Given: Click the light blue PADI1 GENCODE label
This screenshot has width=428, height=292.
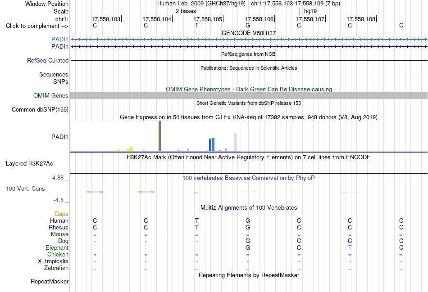Looking at the screenshot, I should pos(60,40).
